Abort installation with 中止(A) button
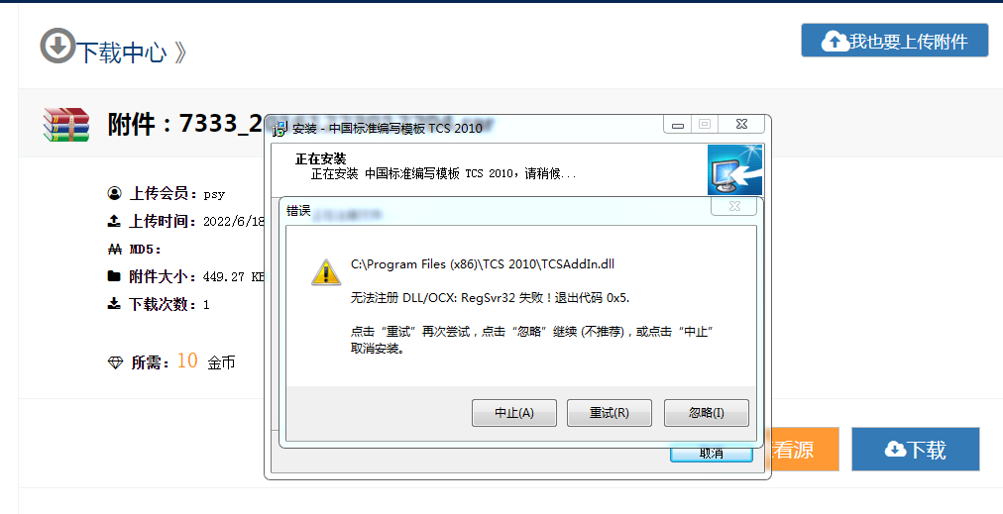1003x514 pixels. [514, 413]
